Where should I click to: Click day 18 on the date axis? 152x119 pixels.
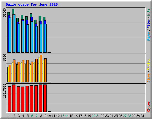point(85,116)
